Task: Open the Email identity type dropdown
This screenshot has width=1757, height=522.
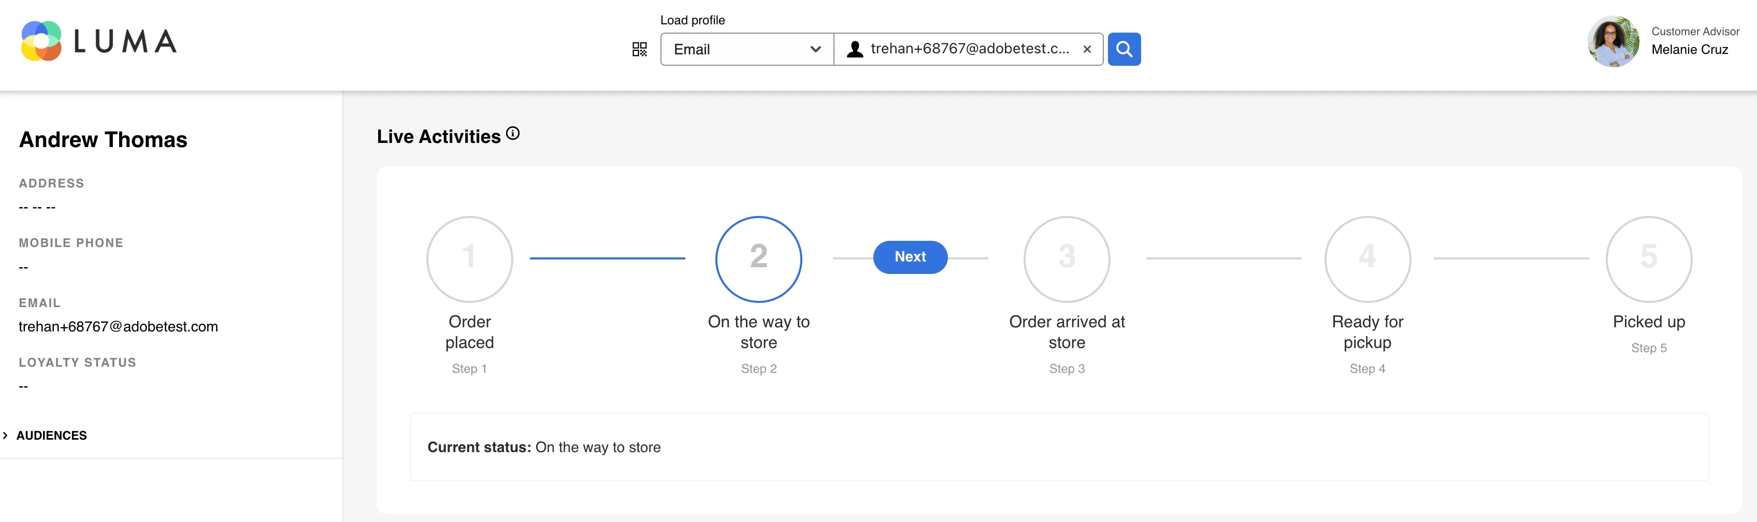Action: 747,49
